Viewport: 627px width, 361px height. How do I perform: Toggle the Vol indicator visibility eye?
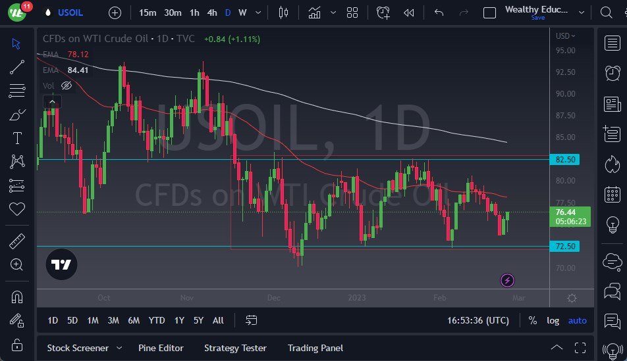(x=66, y=85)
